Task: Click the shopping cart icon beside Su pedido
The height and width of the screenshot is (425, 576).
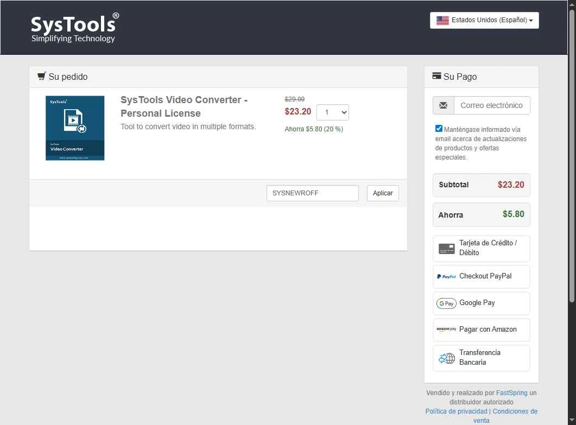Action: pos(41,76)
